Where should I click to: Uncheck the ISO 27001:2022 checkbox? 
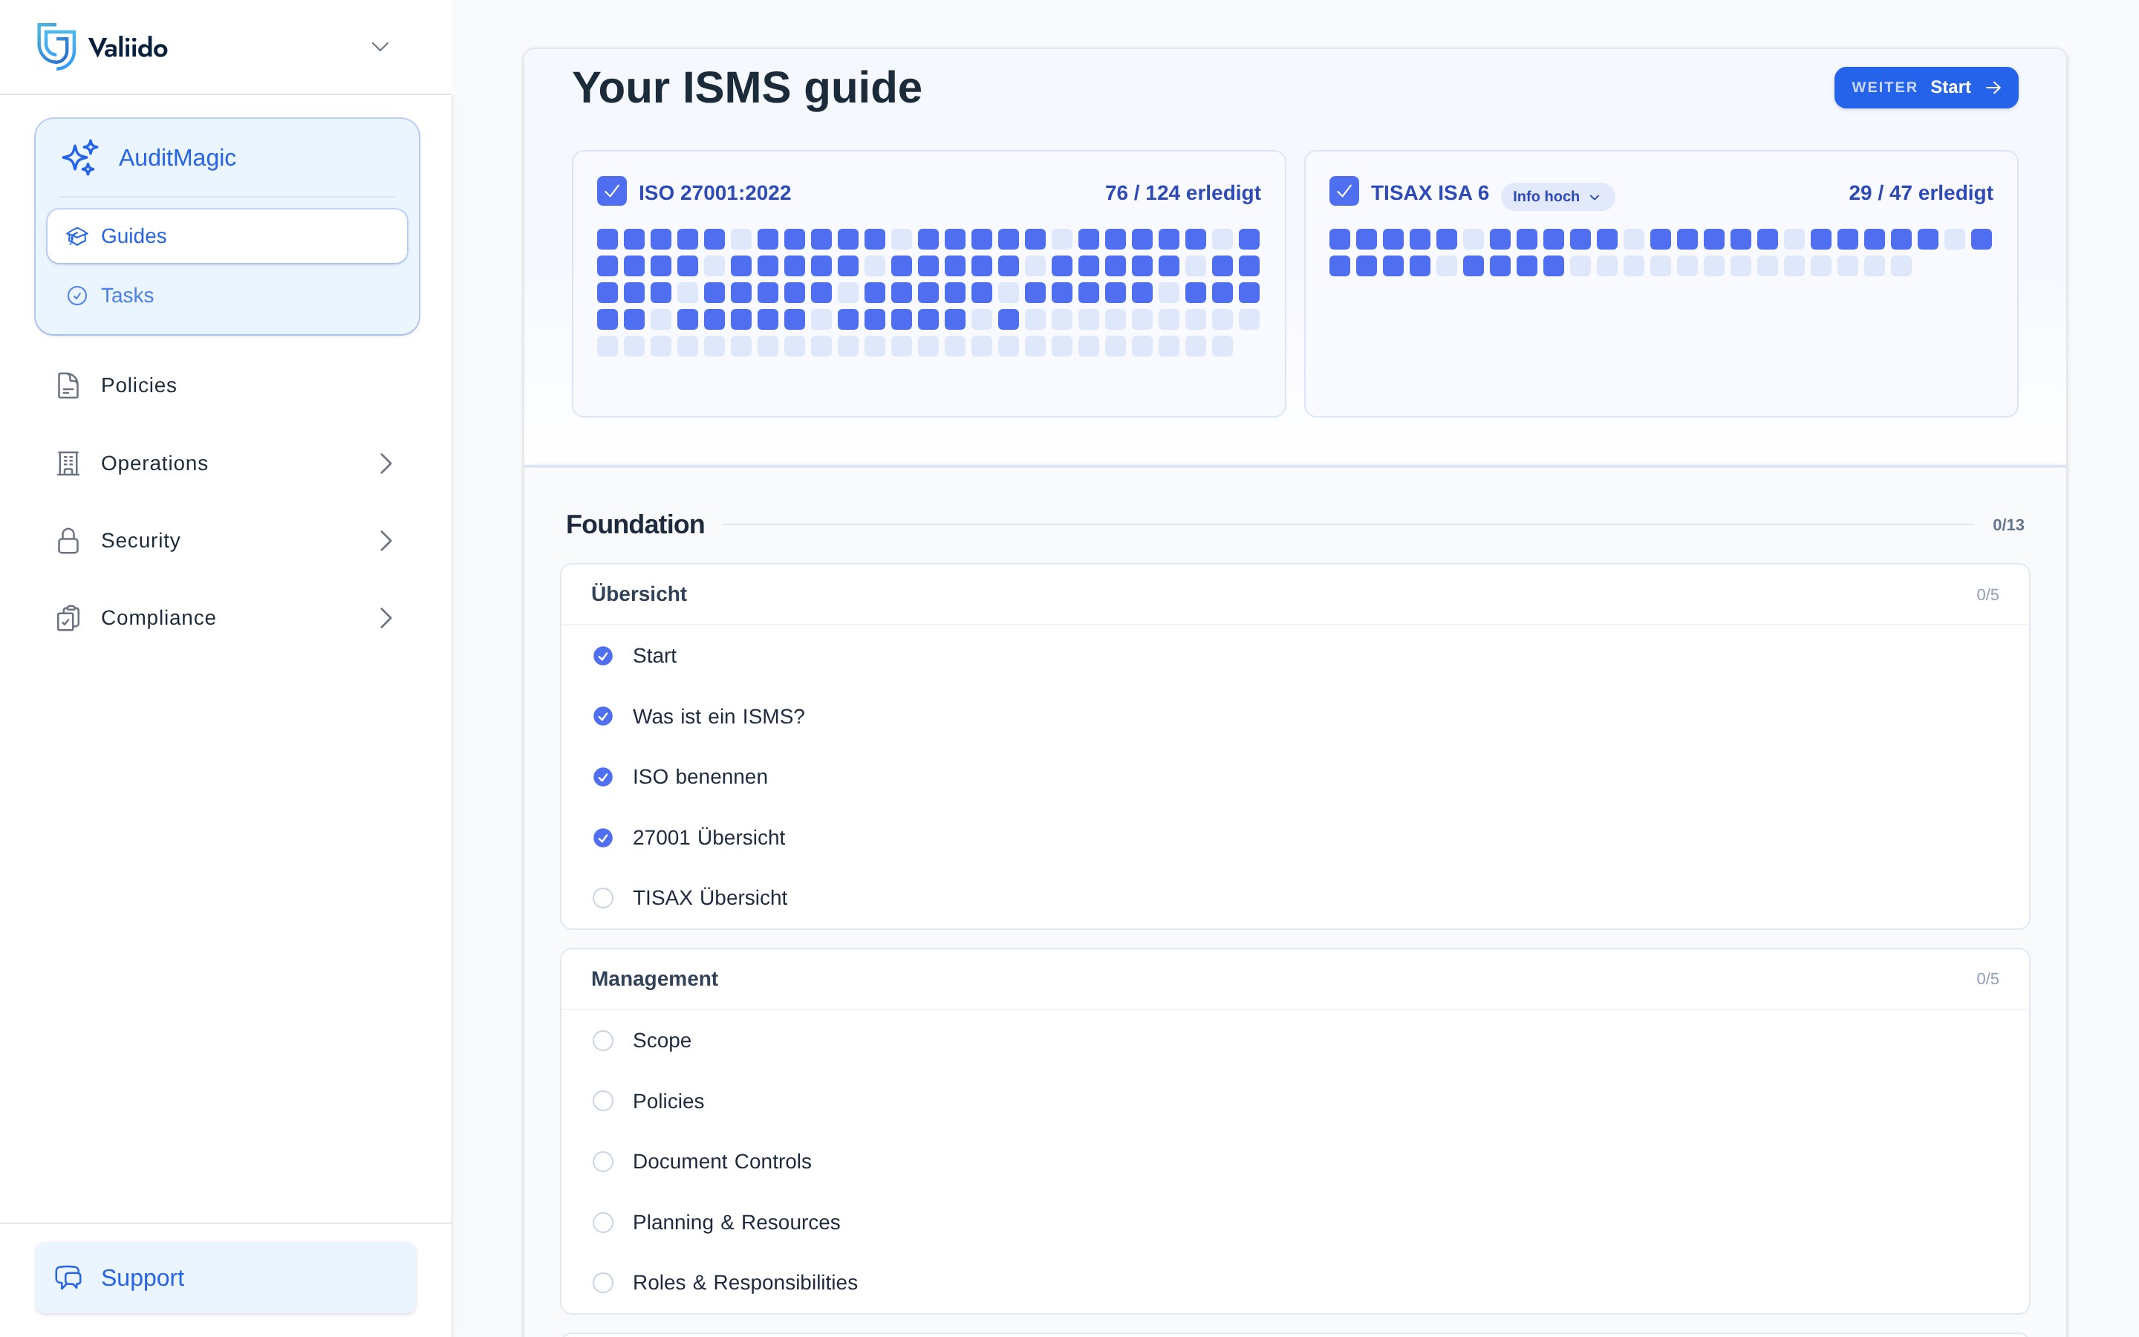(x=612, y=191)
